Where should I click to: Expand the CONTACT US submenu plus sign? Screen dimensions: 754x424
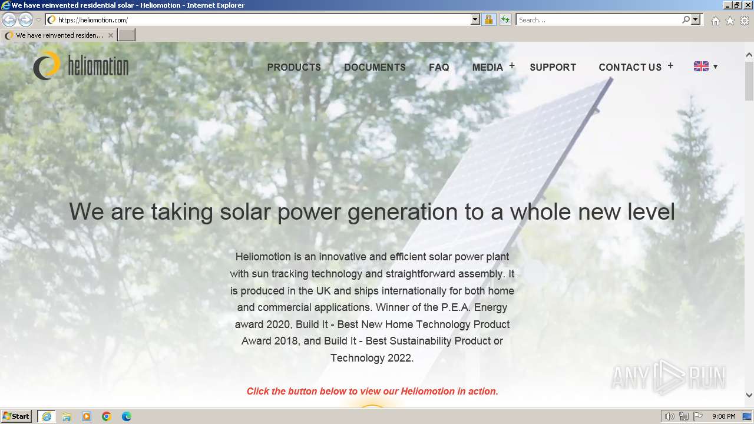point(670,66)
